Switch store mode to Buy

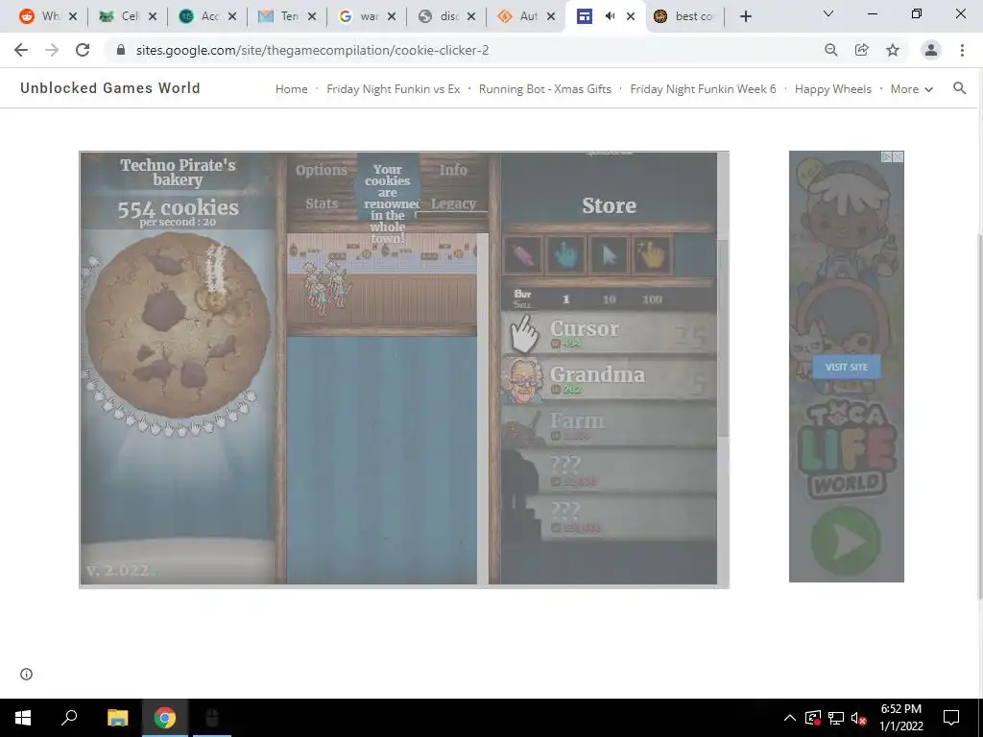pyautogui.click(x=523, y=294)
